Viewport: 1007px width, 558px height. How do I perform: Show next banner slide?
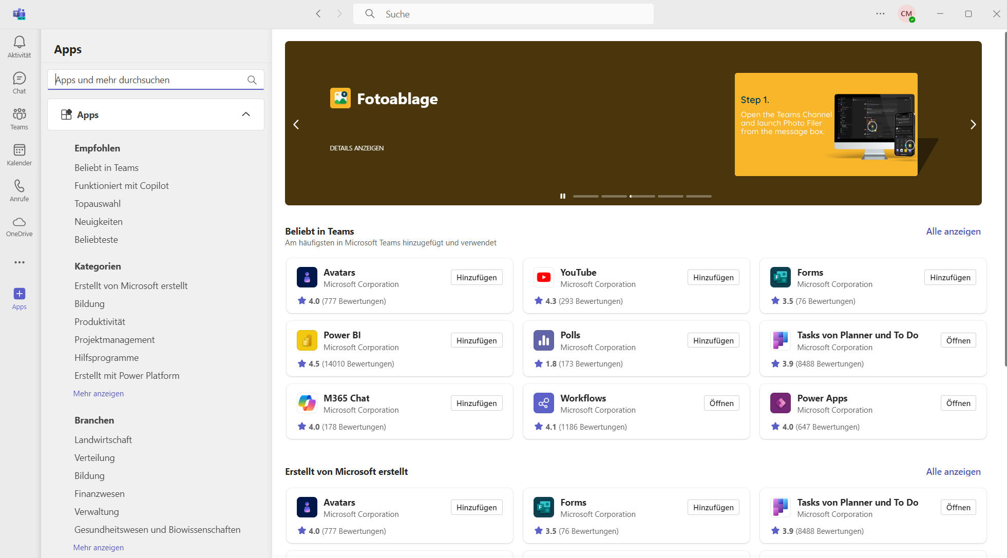(973, 124)
